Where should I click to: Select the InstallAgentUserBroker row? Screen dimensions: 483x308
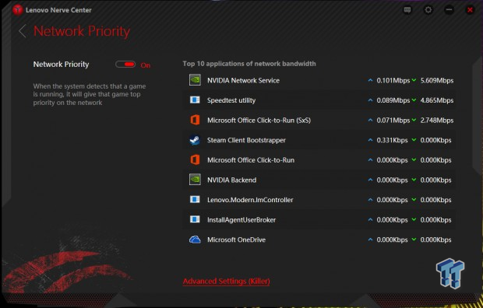point(319,219)
